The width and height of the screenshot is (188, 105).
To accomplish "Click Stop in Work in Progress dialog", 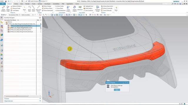I will click(x=117, y=90).
